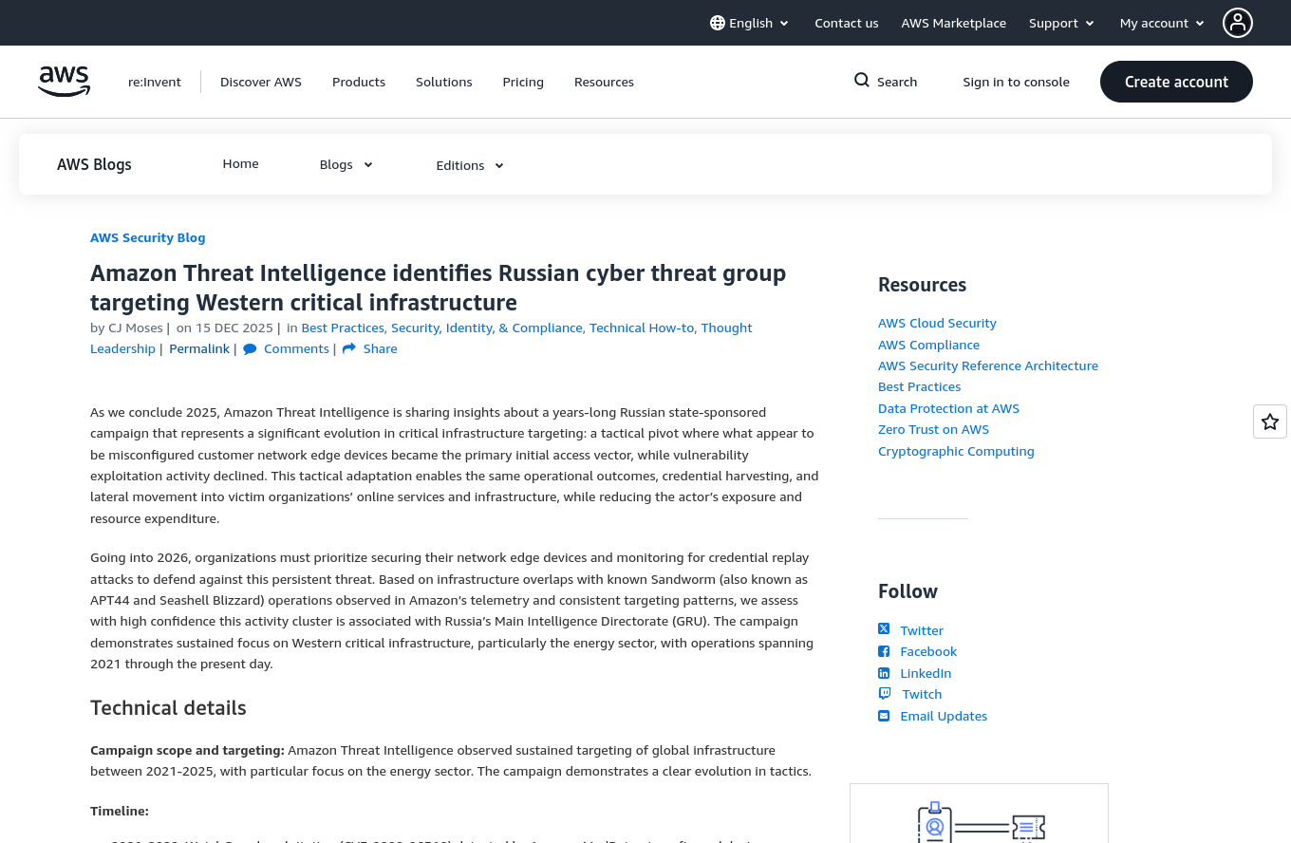Open the My account dropdown
The height and width of the screenshot is (843, 1291).
[x=1162, y=23]
